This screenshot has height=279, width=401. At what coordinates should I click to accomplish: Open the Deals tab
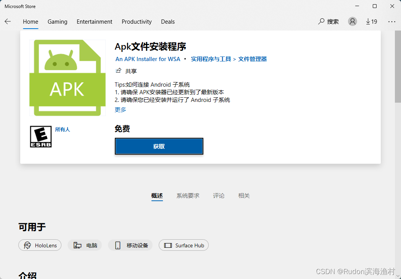pos(168,22)
